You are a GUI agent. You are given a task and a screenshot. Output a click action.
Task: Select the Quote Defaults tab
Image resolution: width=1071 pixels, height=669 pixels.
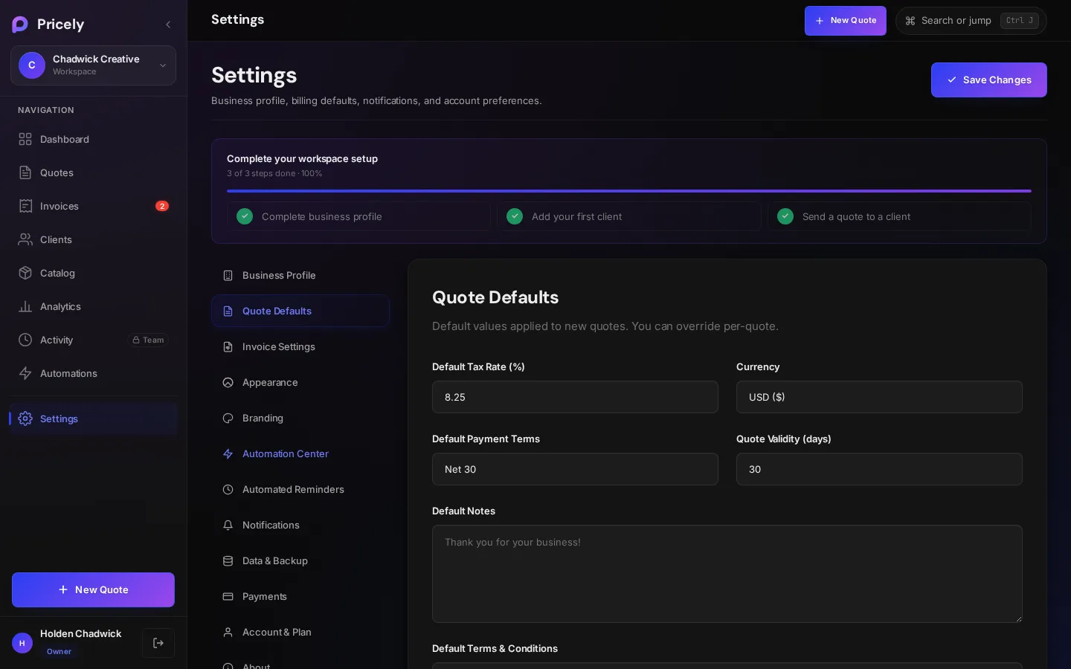[x=300, y=311]
